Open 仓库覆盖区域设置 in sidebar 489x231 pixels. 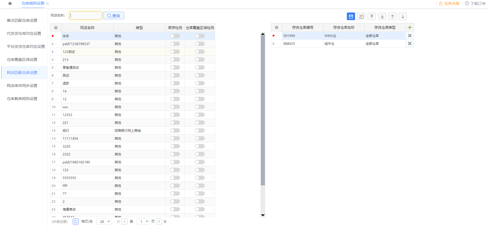point(22,60)
